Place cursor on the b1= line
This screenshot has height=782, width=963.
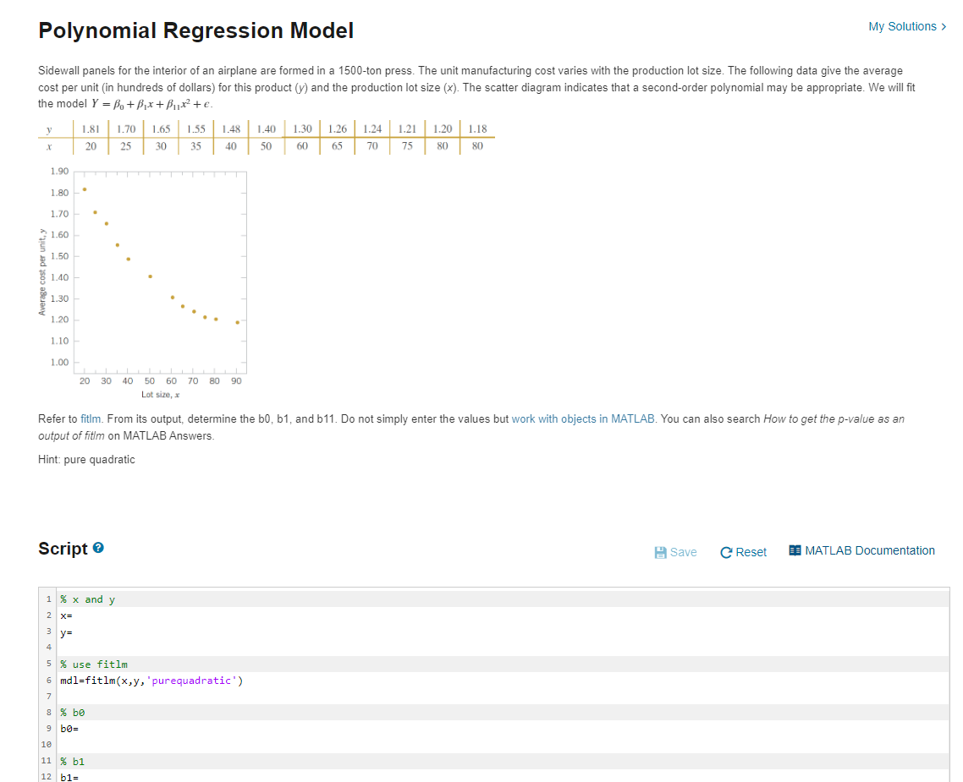click(x=68, y=776)
